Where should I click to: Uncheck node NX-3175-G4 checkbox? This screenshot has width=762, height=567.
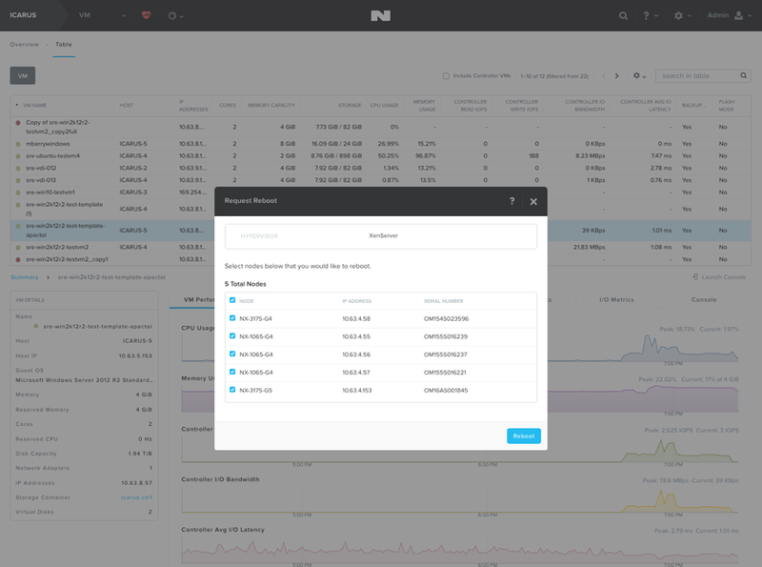[x=232, y=318]
